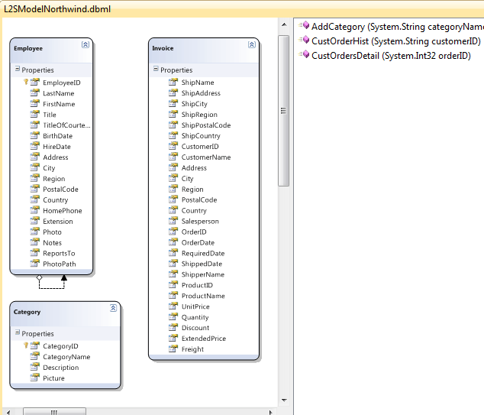Click the property icon beside HireDate

pos(35,146)
